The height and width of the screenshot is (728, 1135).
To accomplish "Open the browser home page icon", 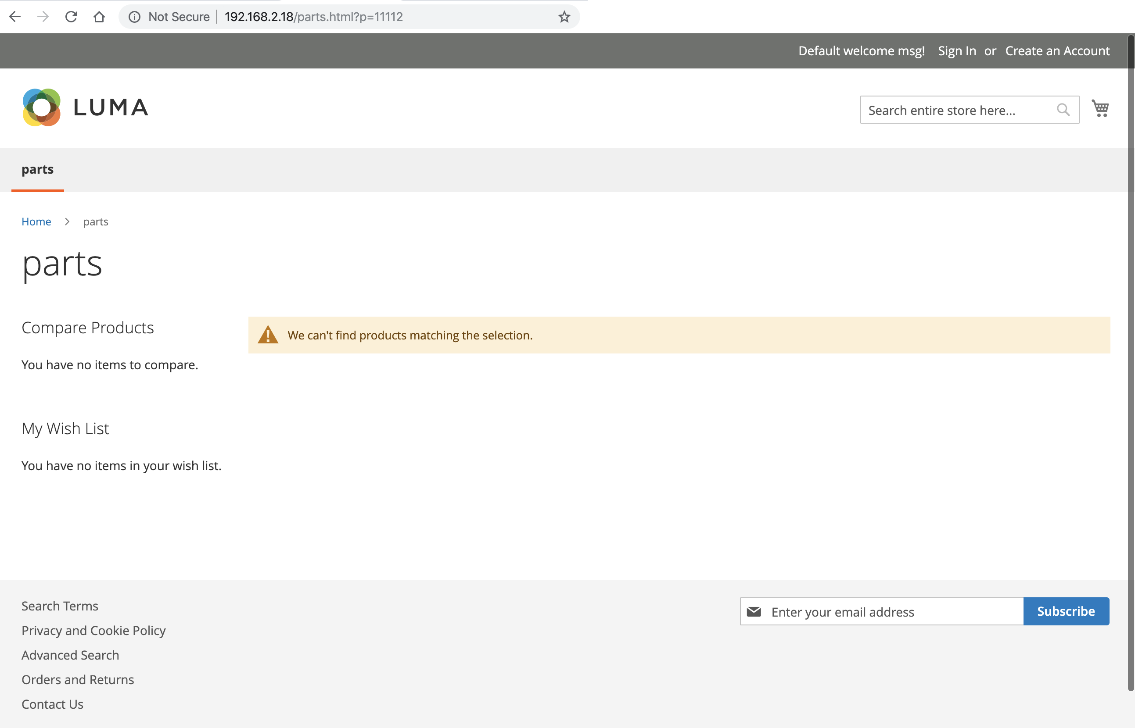I will 99,17.
